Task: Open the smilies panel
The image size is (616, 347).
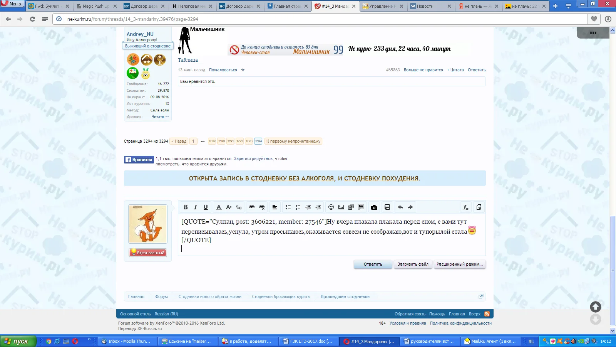Action: (x=331, y=207)
